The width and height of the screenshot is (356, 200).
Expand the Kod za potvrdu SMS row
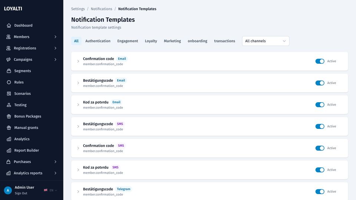[78, 170]
